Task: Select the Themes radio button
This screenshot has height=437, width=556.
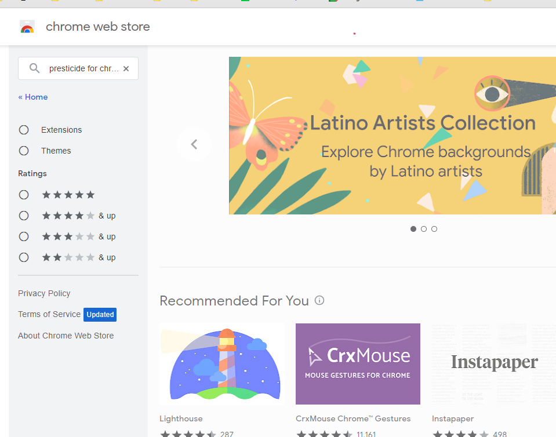Action: click(x=24, y=151)
